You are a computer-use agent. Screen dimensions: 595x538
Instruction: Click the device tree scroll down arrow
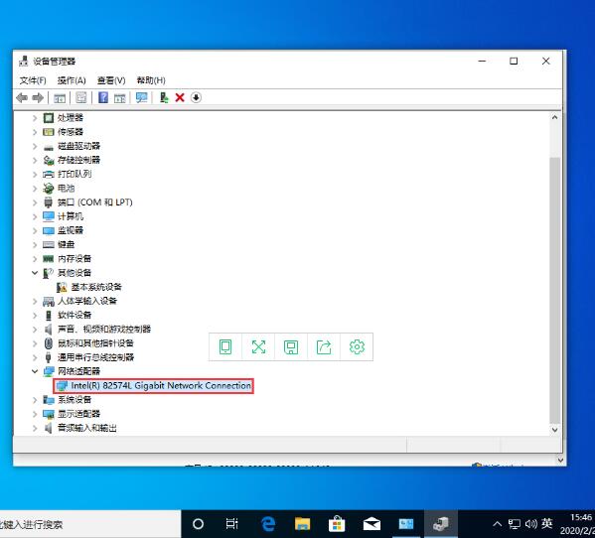coord(555,430)
